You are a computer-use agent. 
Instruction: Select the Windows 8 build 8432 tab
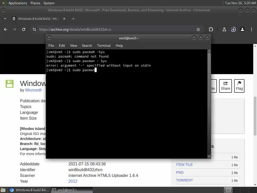(x=39, y=19)
